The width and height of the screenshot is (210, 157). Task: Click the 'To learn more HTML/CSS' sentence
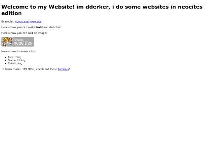[35, 69]
